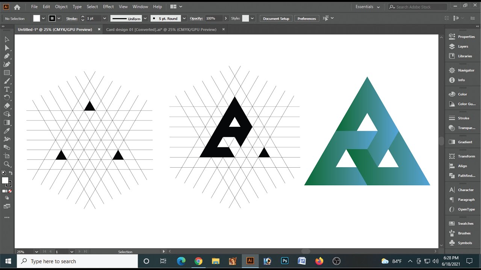Click the Edit Toolbar three-dots button
481x270 pixels.
(7, 217)
